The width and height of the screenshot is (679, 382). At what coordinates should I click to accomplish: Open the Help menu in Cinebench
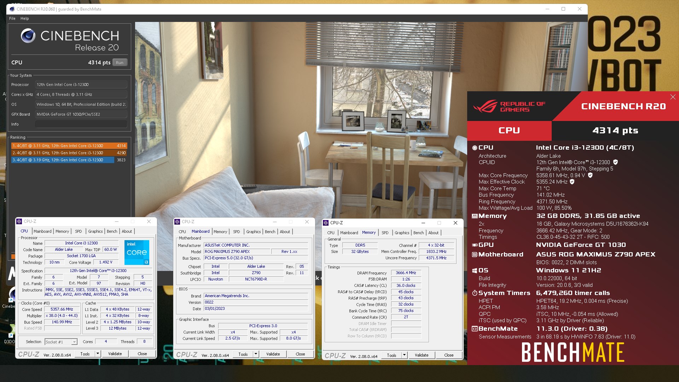25,18
